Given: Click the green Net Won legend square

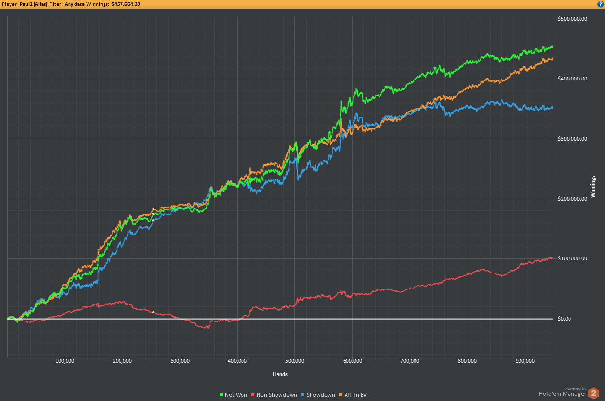Looking at the screenshot, I should tap(221, 395).
